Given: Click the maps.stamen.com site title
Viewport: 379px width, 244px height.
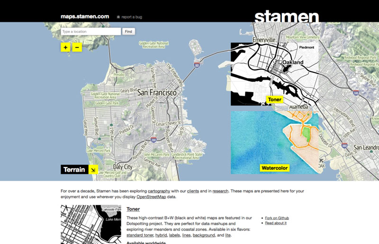Looking at the screenshot, I should coord(85,17).
